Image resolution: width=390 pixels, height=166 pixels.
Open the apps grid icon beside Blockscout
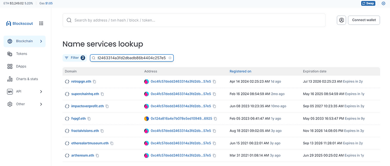click(41, 23)
